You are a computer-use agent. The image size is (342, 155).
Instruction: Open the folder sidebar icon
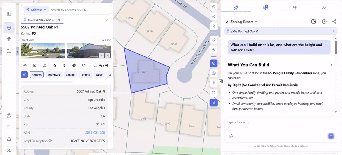[x=9, y=51]
